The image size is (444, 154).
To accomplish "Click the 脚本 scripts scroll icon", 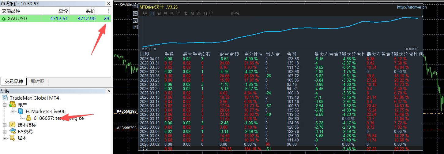I will click(13, 138).
